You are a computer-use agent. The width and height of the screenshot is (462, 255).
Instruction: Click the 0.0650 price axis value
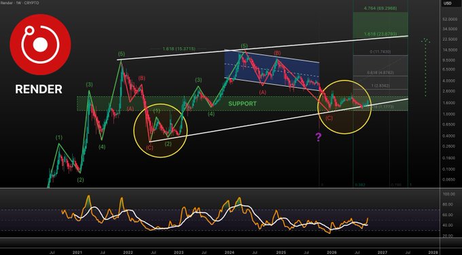pyautogui.click(x=448, y=179)
